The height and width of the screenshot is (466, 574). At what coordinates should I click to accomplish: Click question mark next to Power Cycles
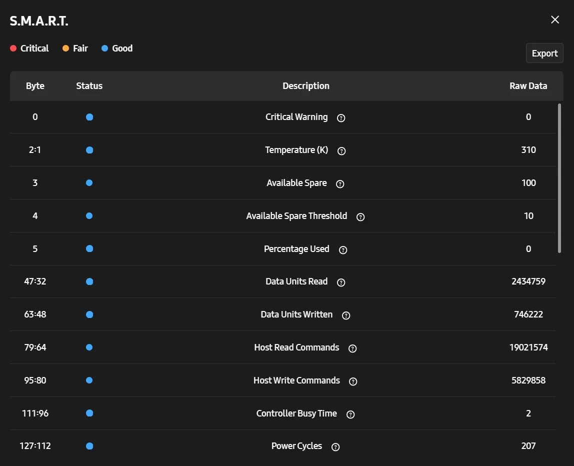click(x=335, y=446)
